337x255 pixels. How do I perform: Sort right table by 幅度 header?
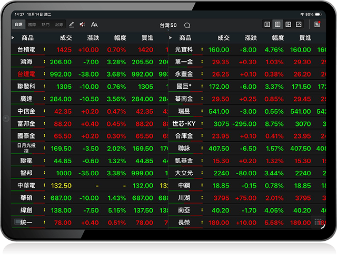[278, 38]
